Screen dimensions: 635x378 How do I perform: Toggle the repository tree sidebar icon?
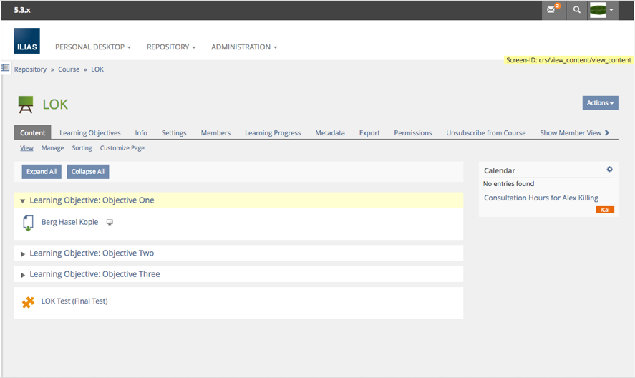click(x=5, y=68)
